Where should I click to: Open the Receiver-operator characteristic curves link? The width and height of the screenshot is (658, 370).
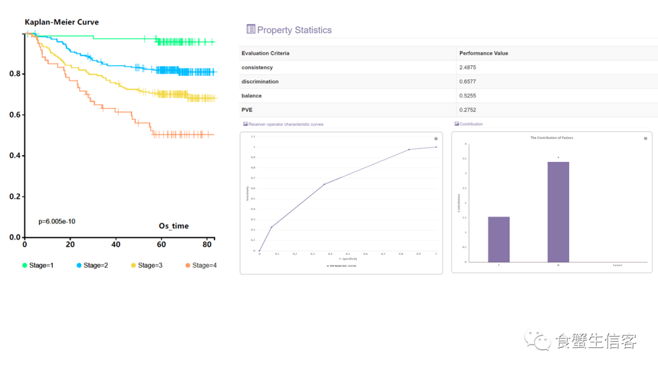[x=286, y=124]
